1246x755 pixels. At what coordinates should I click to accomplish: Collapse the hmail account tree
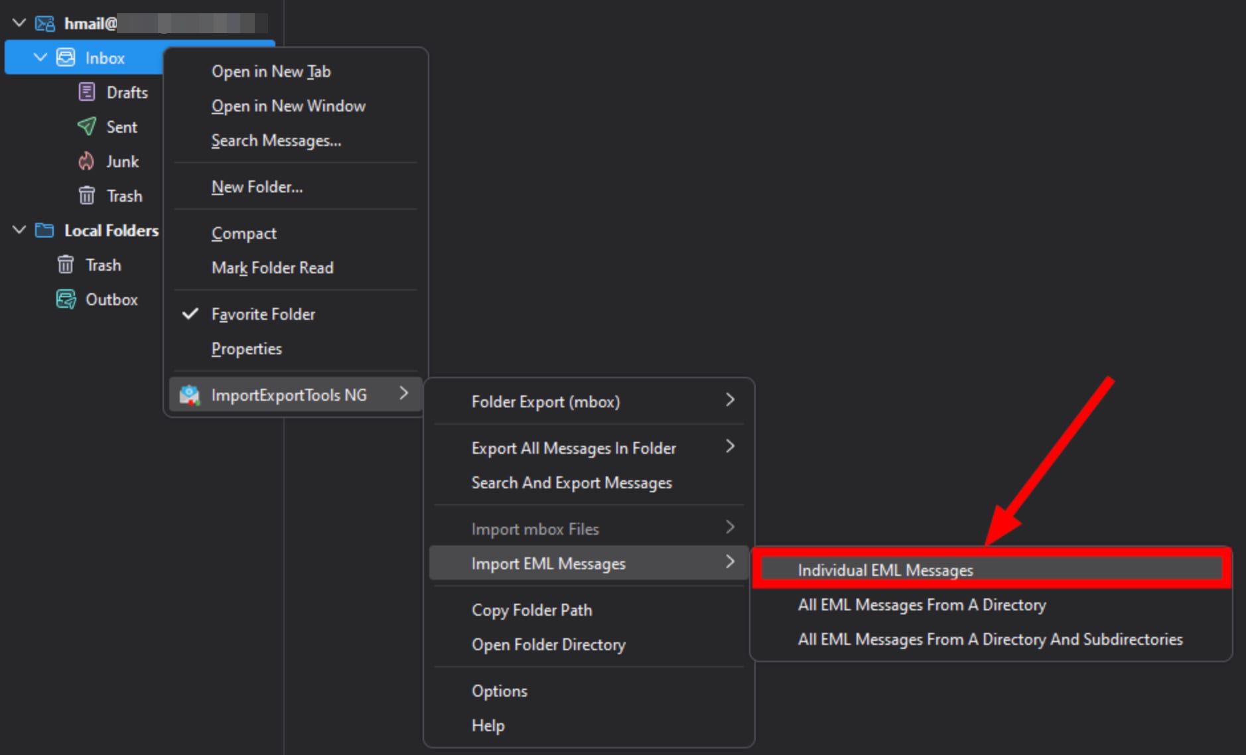19,22
